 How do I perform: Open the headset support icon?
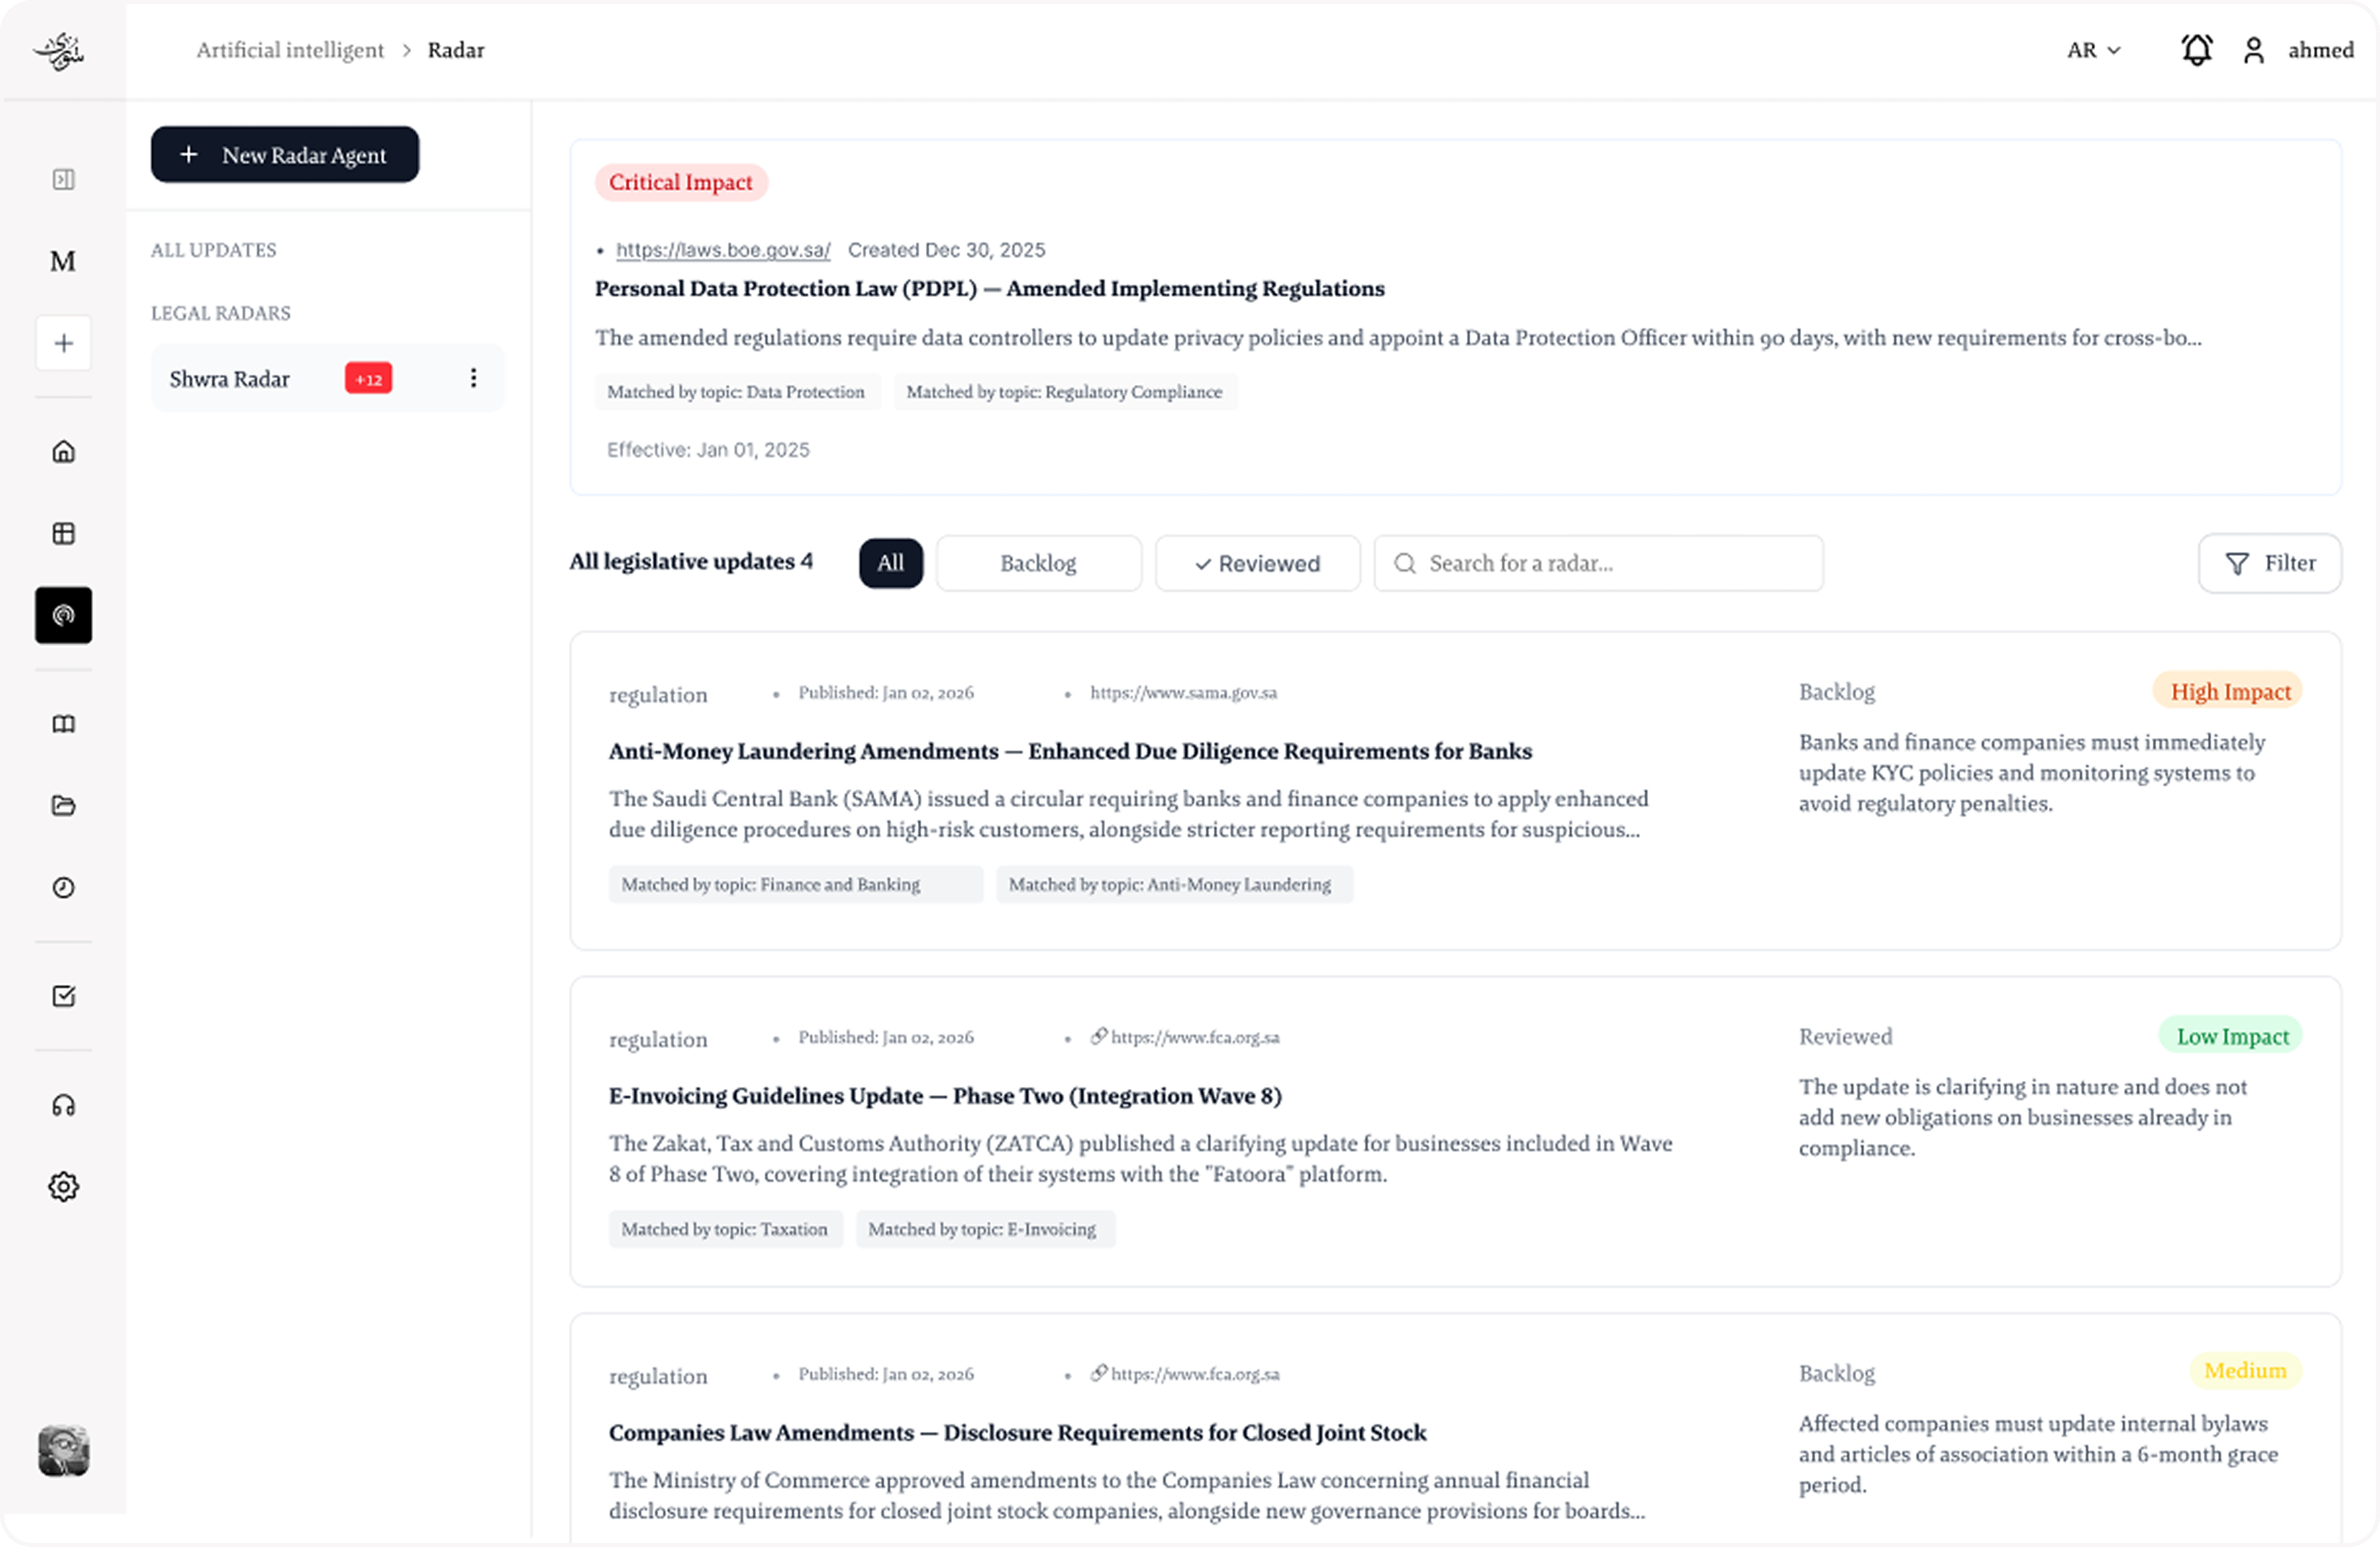coord(63,1105)
